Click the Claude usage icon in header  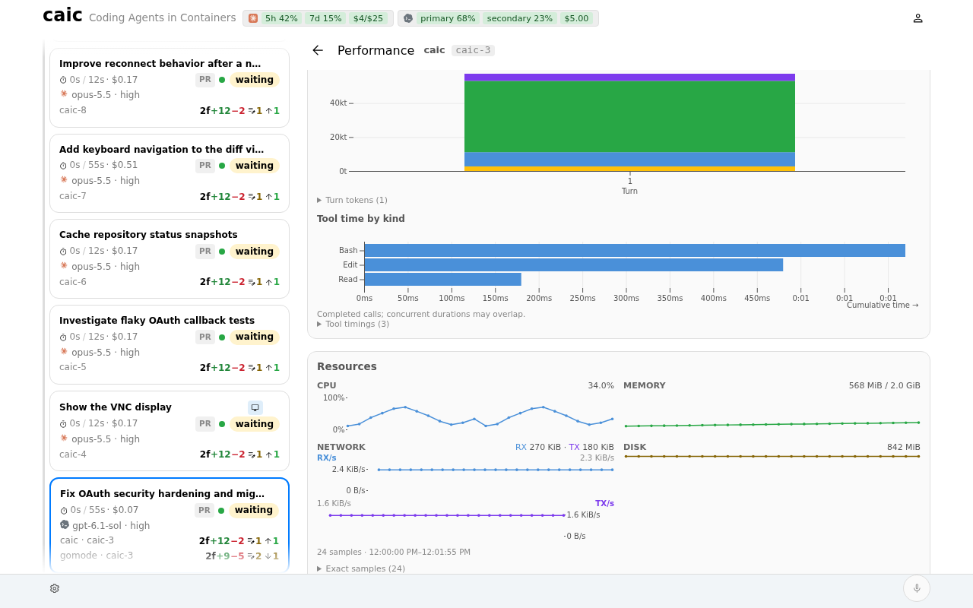click(x=253, y=18)
